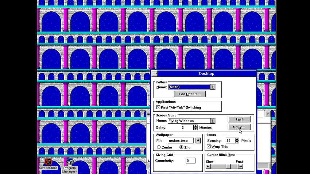
Task: Toggle Fast Alt+Tab Switching checkbox
Action: tap(158, 107)
